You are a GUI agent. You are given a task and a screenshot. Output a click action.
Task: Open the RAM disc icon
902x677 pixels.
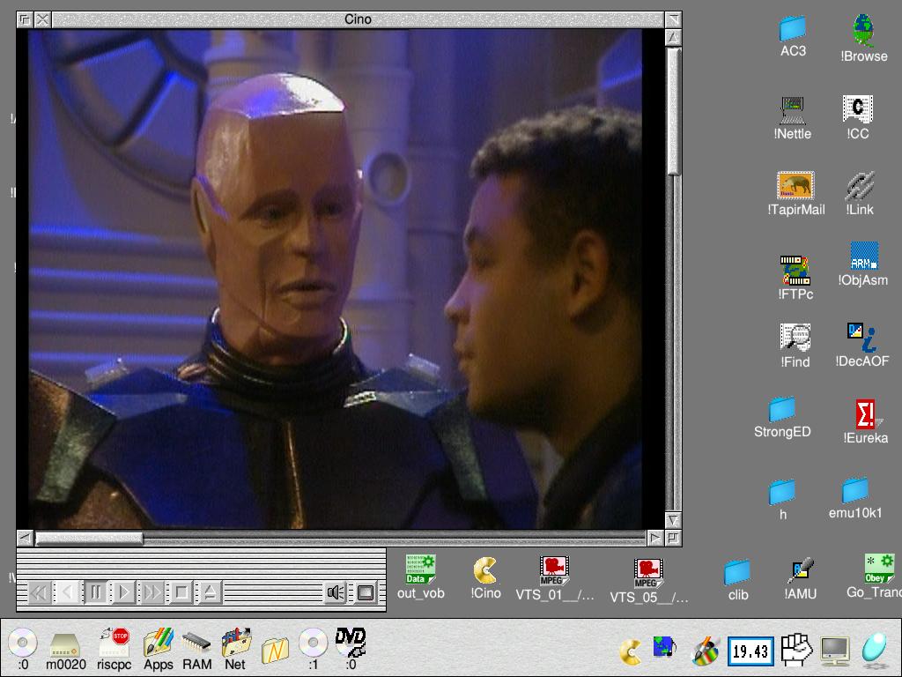click(x=196, y=651)
